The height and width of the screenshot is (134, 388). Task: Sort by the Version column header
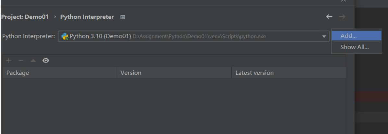(x=131, y=73)
